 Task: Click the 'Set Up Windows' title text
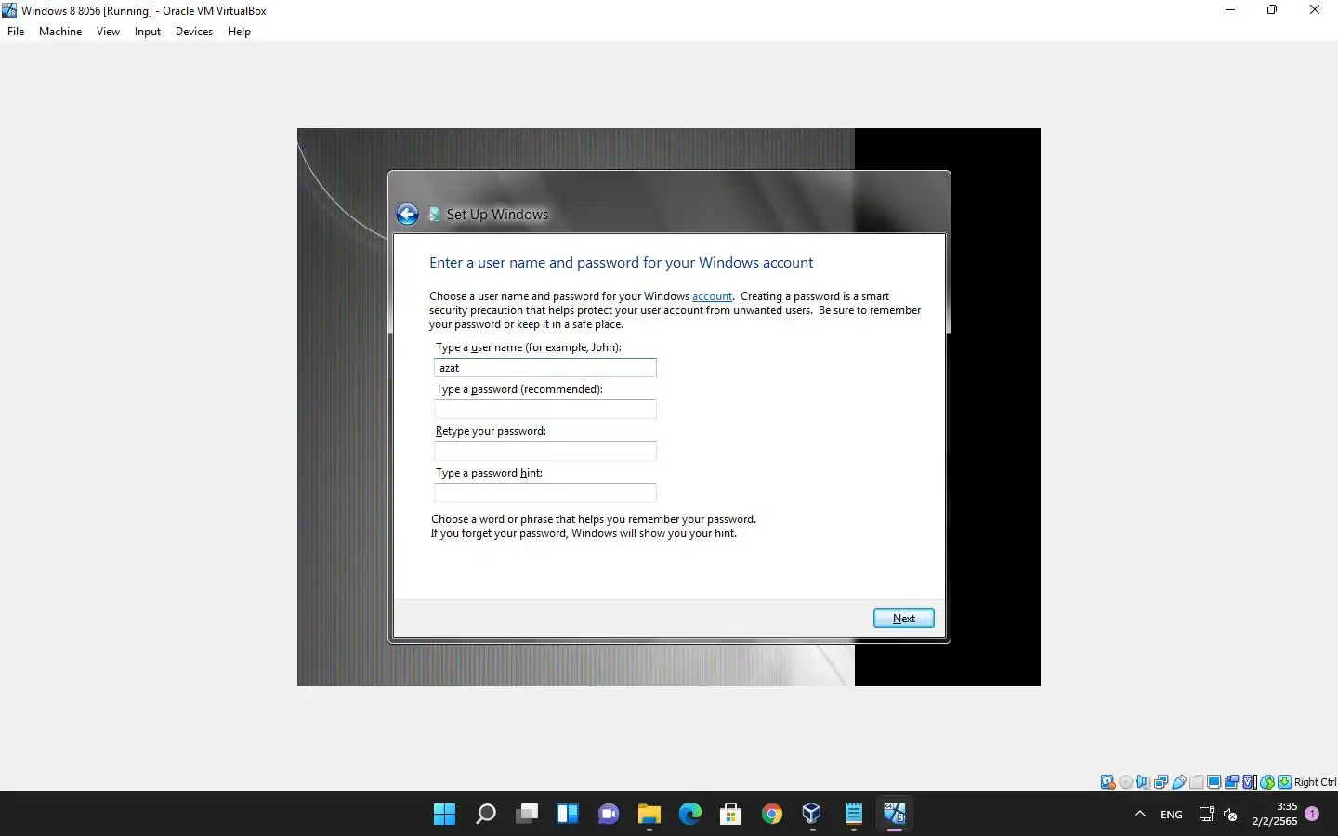(497, 215)
